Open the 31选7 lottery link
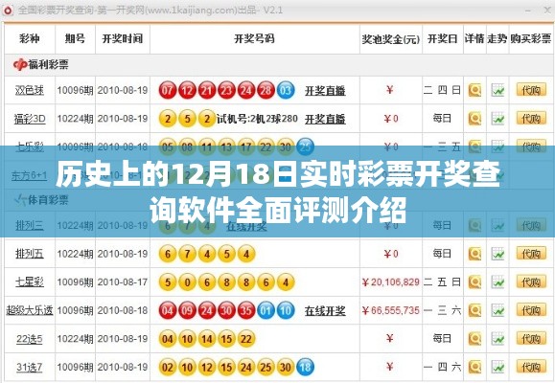Screen dimensions: 555x383 [30, 367]
